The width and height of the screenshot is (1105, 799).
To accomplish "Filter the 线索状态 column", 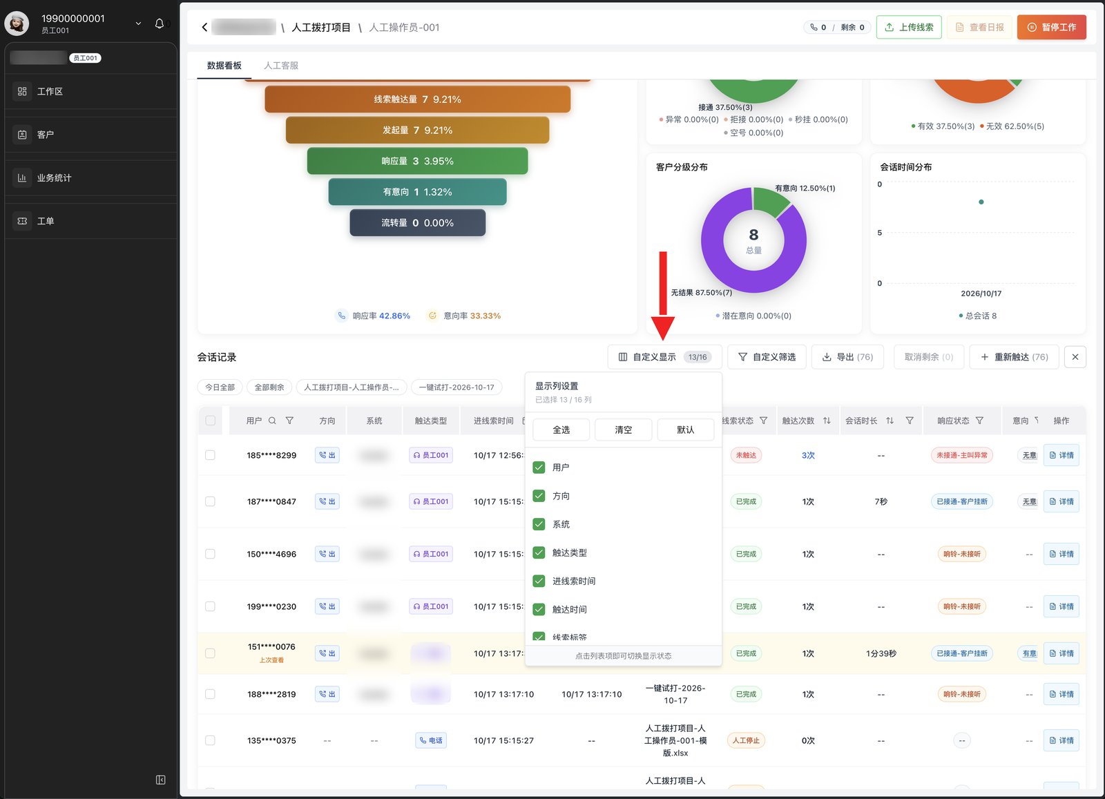I will pos(763,421).
